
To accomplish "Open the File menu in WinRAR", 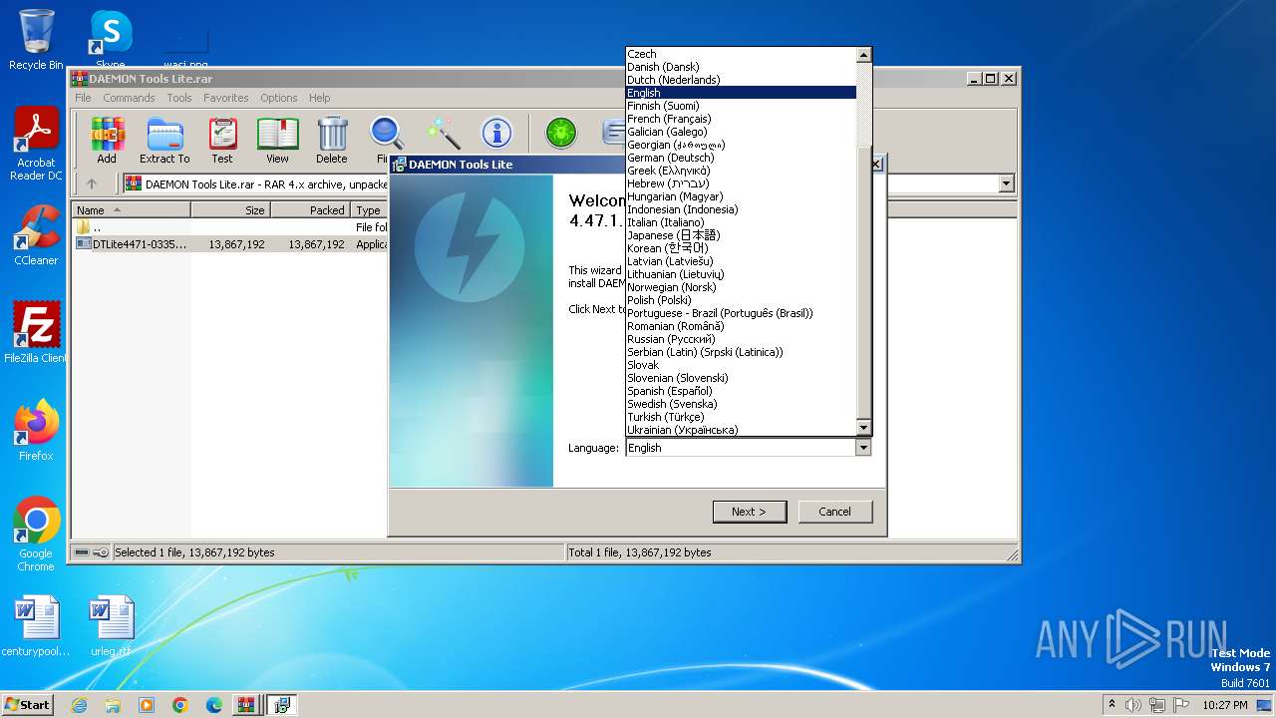I will click(83, 98).
